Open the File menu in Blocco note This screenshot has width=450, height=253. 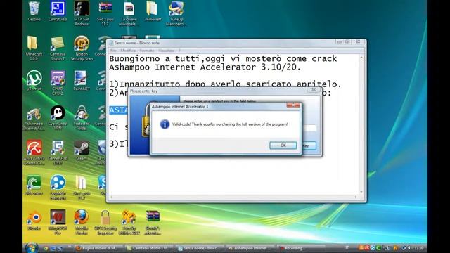[x=113, y=51]
